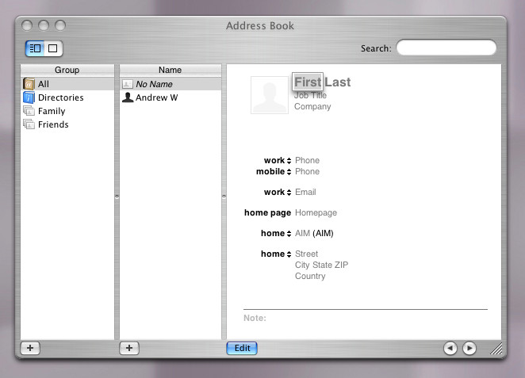Select the Family group icon
Screen dimensions: 525x378
29,111
